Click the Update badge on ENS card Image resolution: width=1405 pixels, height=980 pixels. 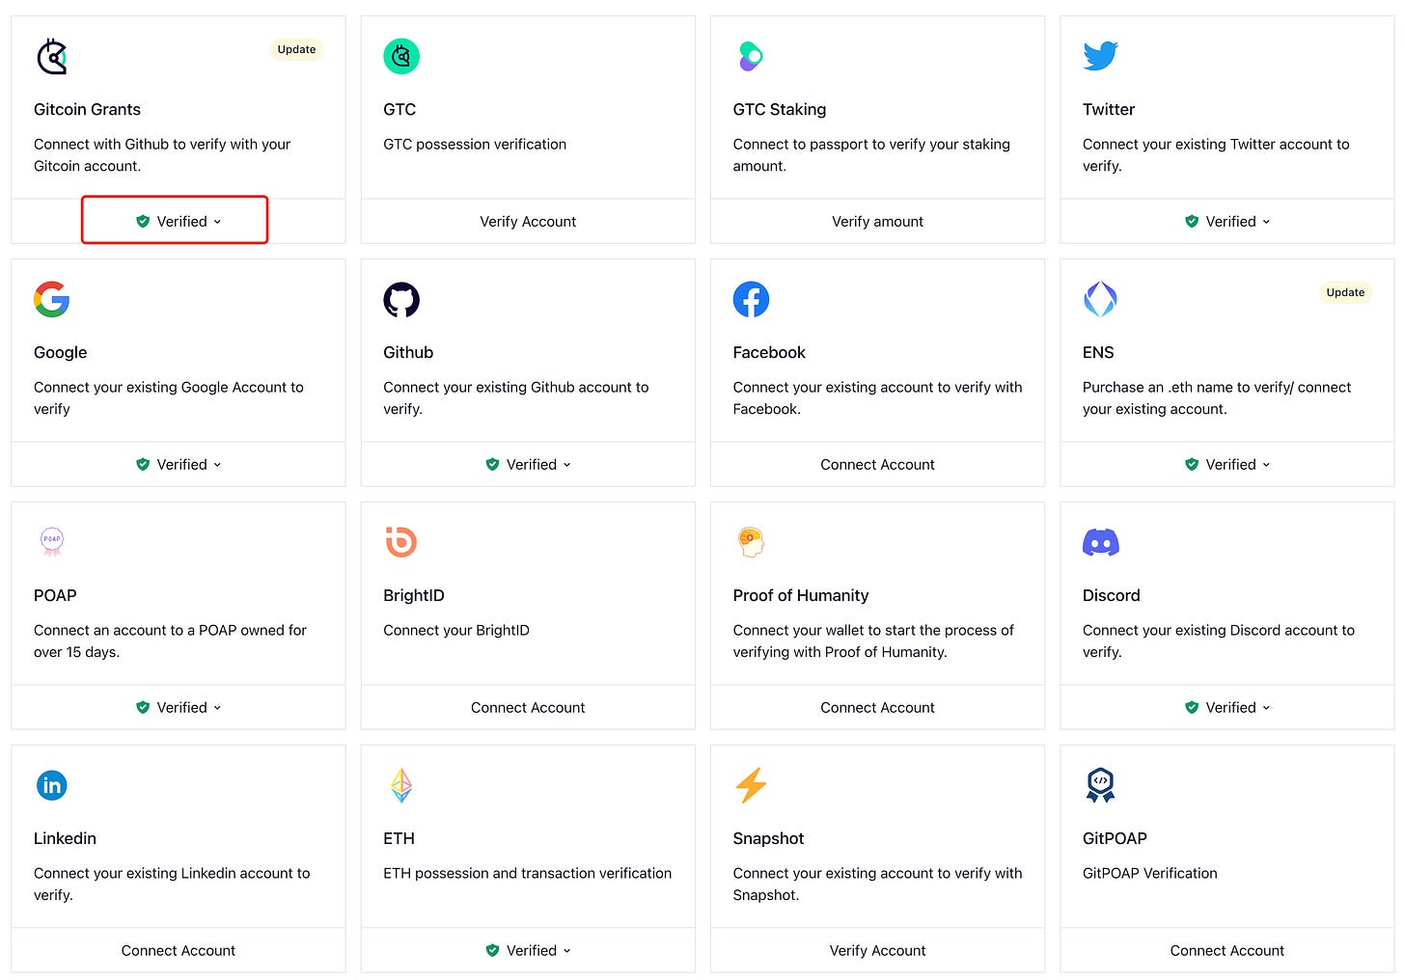click(1345, 292)
